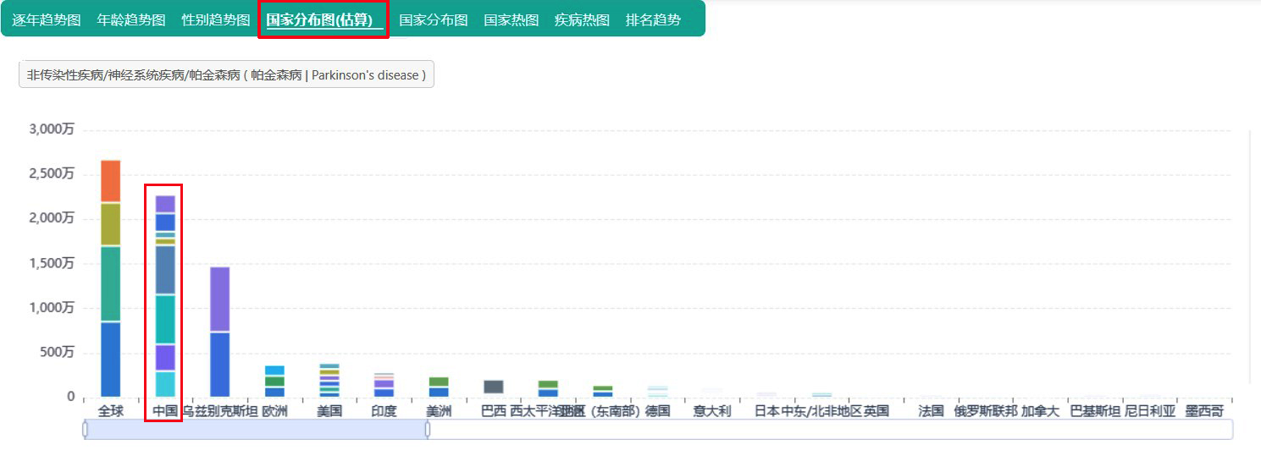Open the 年龄趋势图 tab
The width and height of the screenshot is (1261, 456).
(131, 19)
